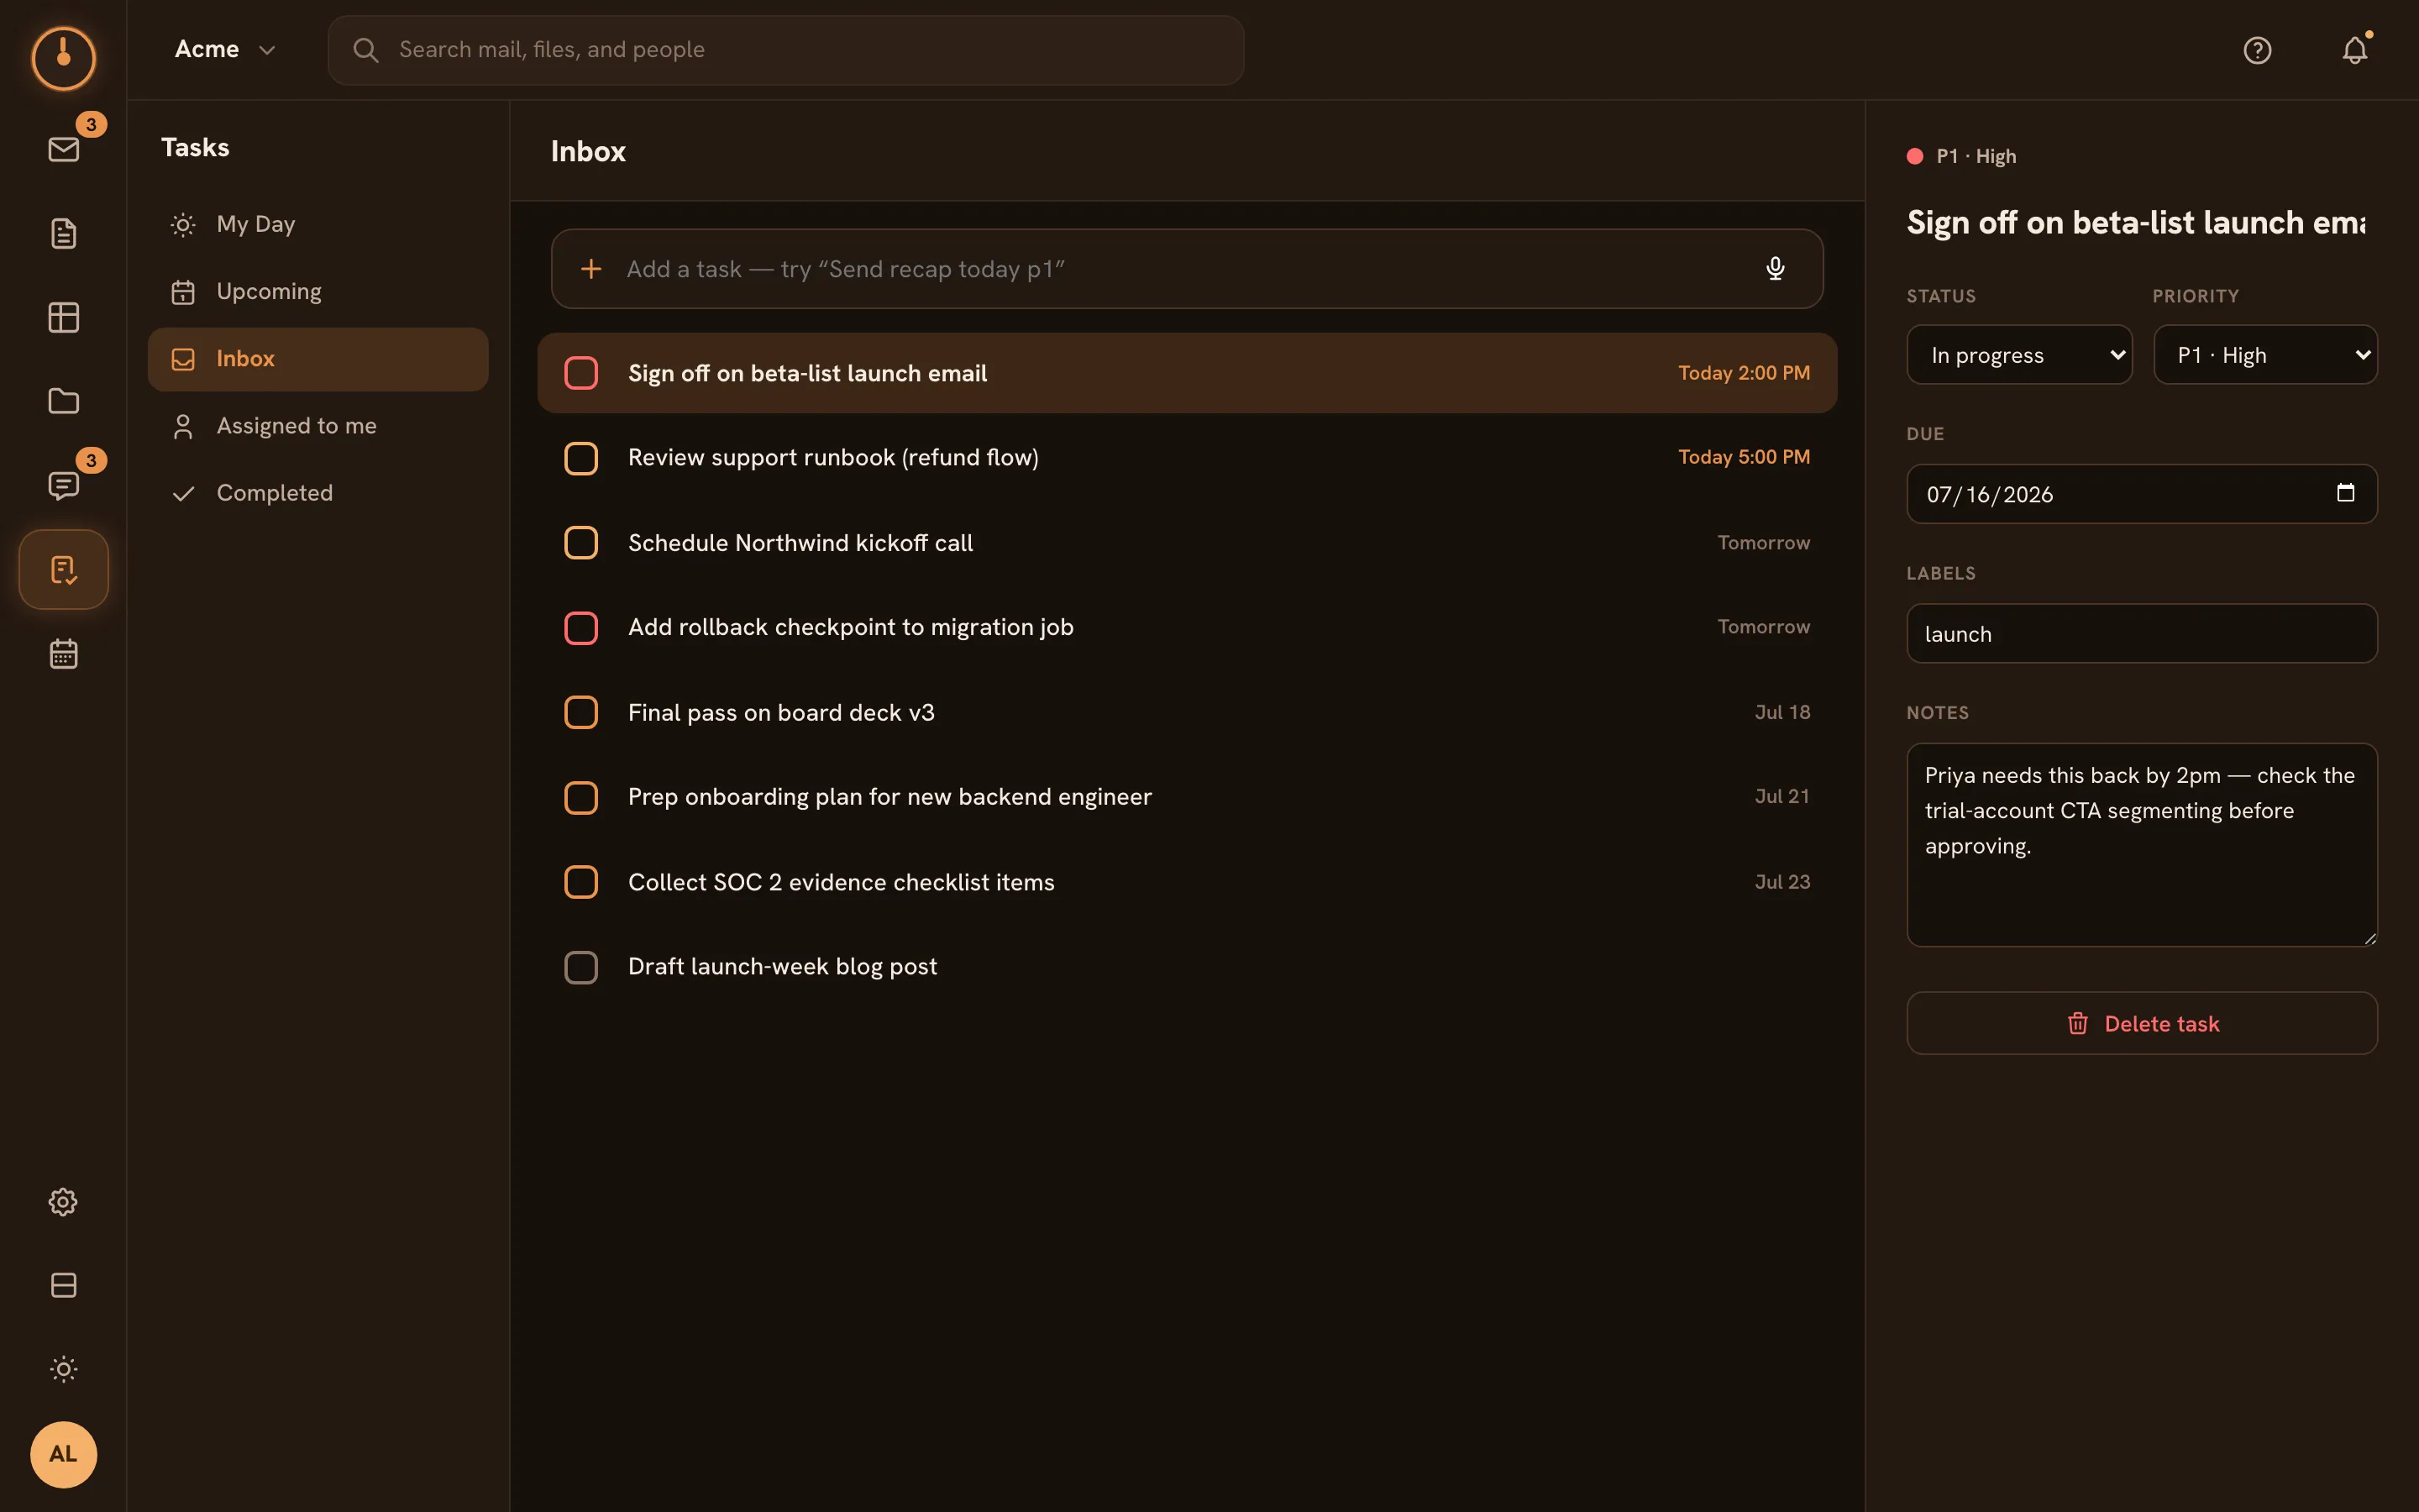
Task: Open Prep onboarding plan for new backend engineer
Action: (x=1187, y=798)
